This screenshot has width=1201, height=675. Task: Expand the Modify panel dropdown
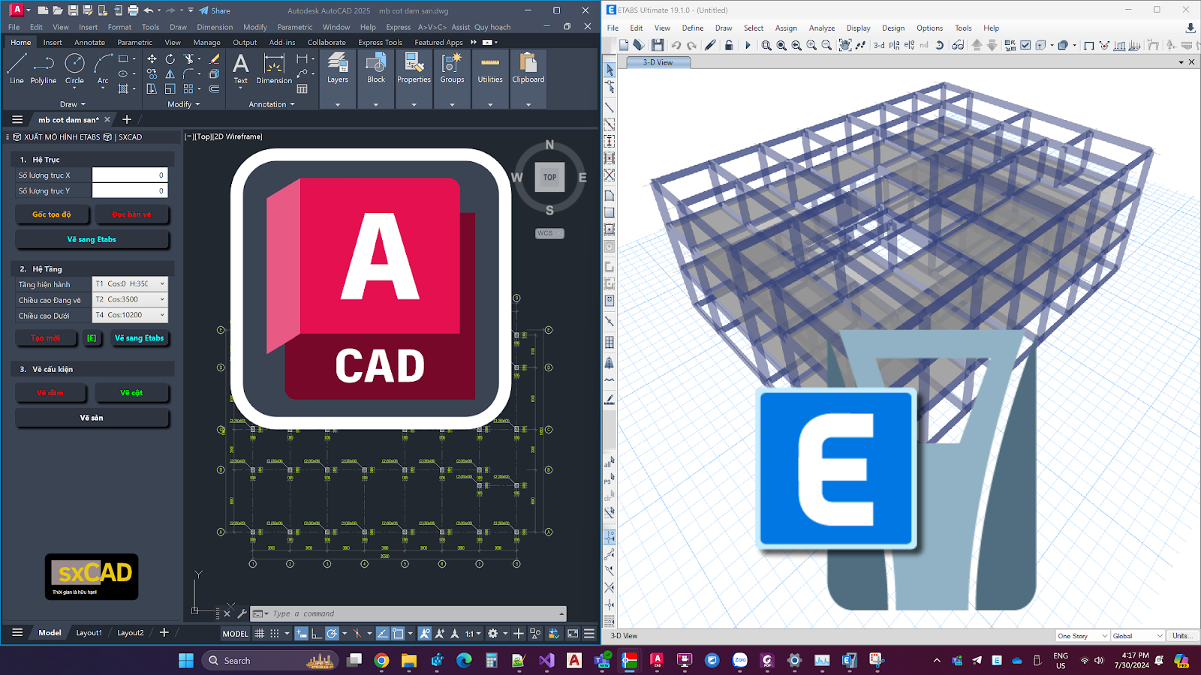(184, 104)
